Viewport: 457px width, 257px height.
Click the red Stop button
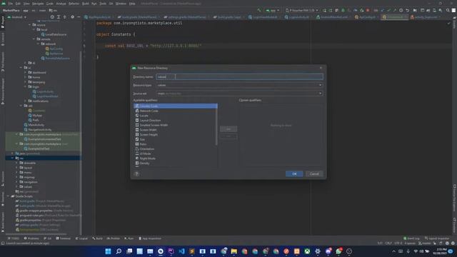368,10
